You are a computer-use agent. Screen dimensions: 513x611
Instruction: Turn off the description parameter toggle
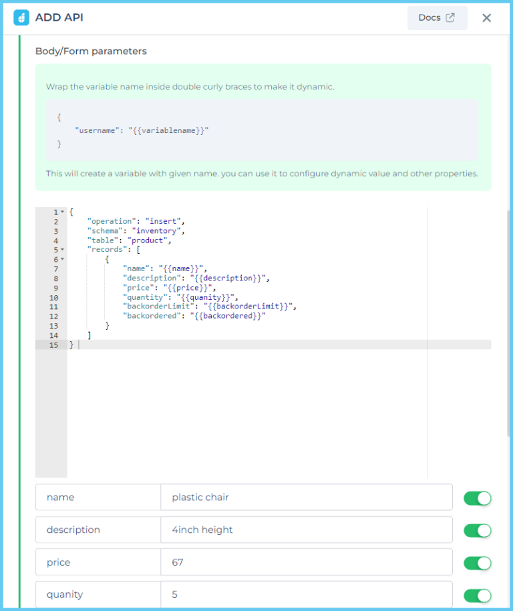(x=477, y=530)
